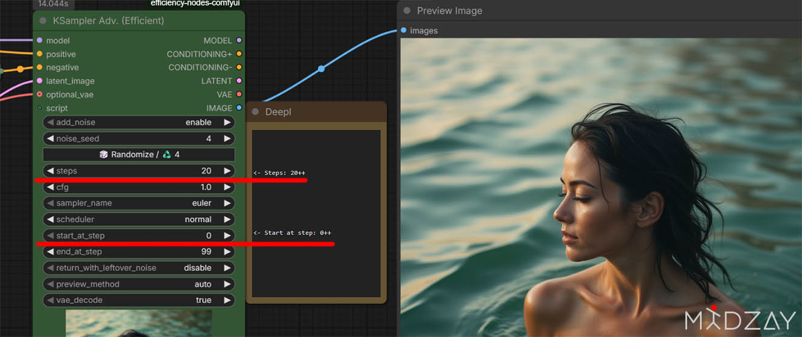Click the optional_vae input connector
Image resolution: width=802 pixels, height=337 pixels.
39,95
